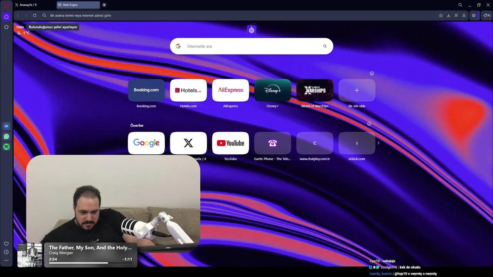Screen dimensions: 493x277
Task: Open sidebar three-dots setup menu
Action: pos(6,260)
